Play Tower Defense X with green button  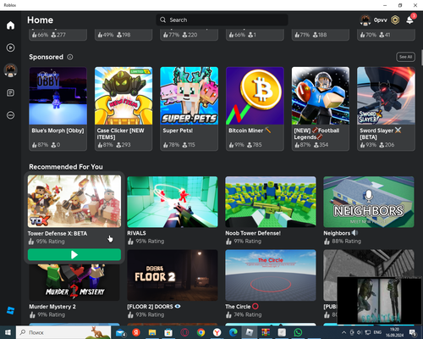74,254
